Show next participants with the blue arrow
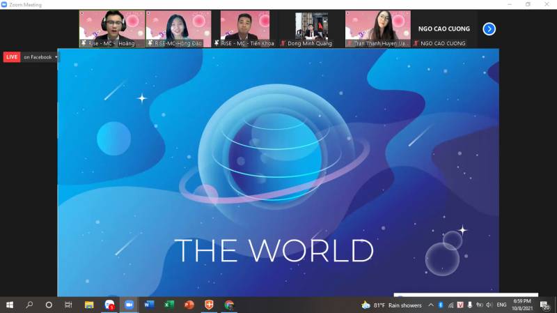The image size is (557, 313). [x=489, y=29]
